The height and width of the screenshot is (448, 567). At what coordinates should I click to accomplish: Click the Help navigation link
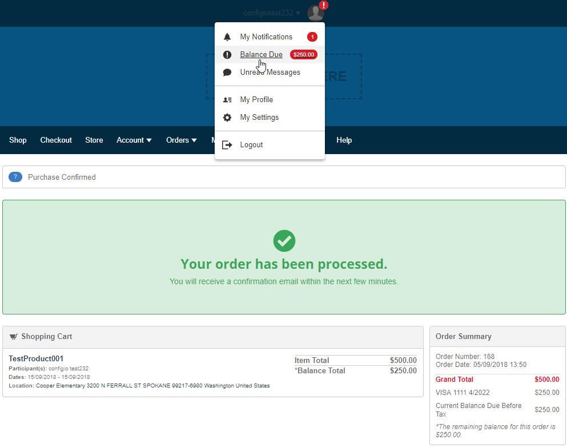click(344, 140)
